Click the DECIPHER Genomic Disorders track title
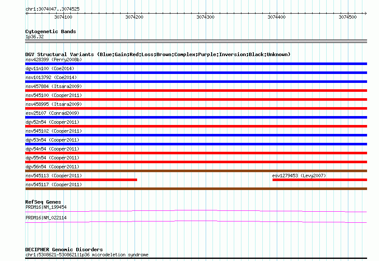Screen dimensions: 379x261 pos(64,250)
